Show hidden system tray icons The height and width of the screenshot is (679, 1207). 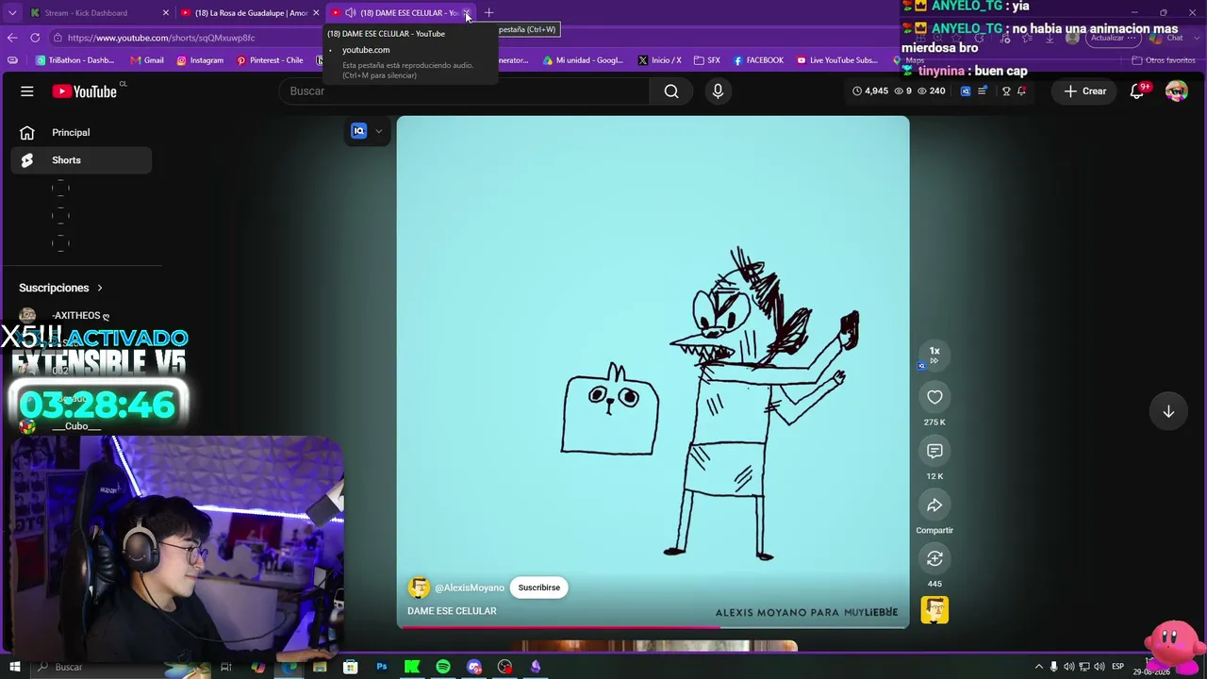[x=1039, y=667]
